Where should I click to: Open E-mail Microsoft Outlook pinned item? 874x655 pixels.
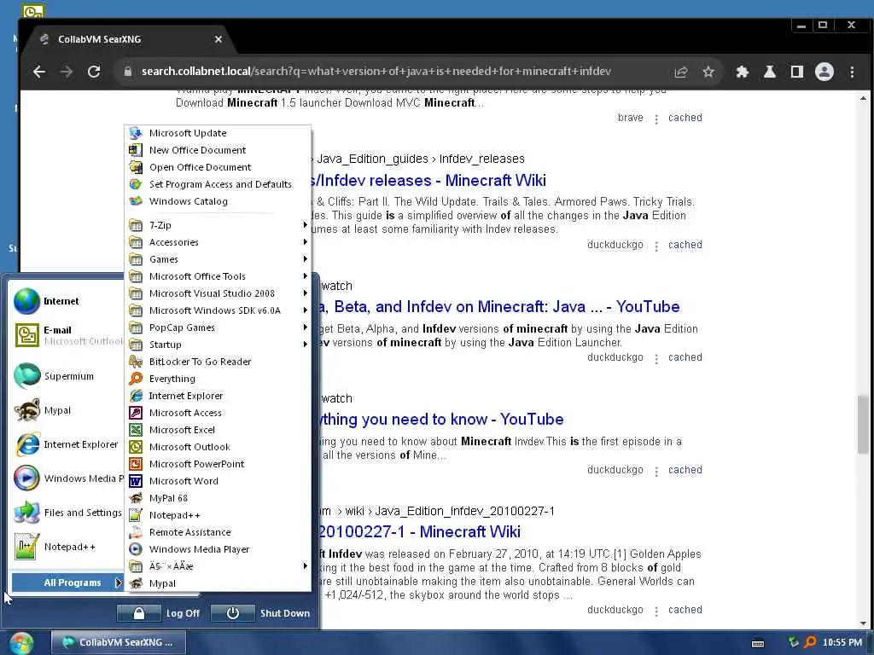(x=67, y=335)
